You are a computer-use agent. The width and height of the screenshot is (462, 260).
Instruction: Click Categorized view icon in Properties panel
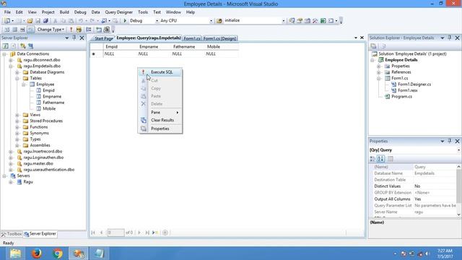coord(372,159)
